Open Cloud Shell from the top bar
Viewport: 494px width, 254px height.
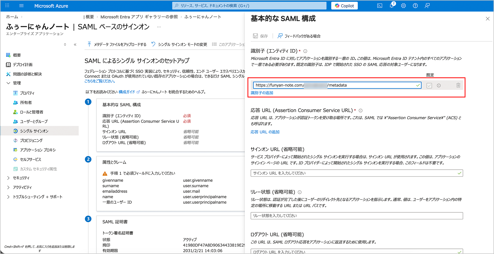[380, 6]
